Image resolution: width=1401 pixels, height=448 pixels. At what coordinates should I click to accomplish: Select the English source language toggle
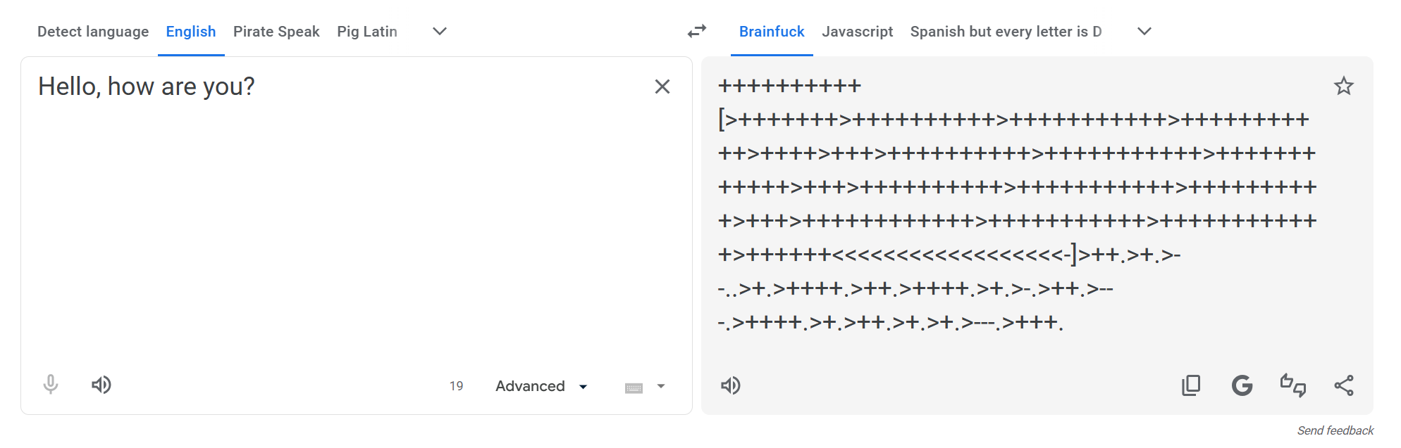click(190, 31)
